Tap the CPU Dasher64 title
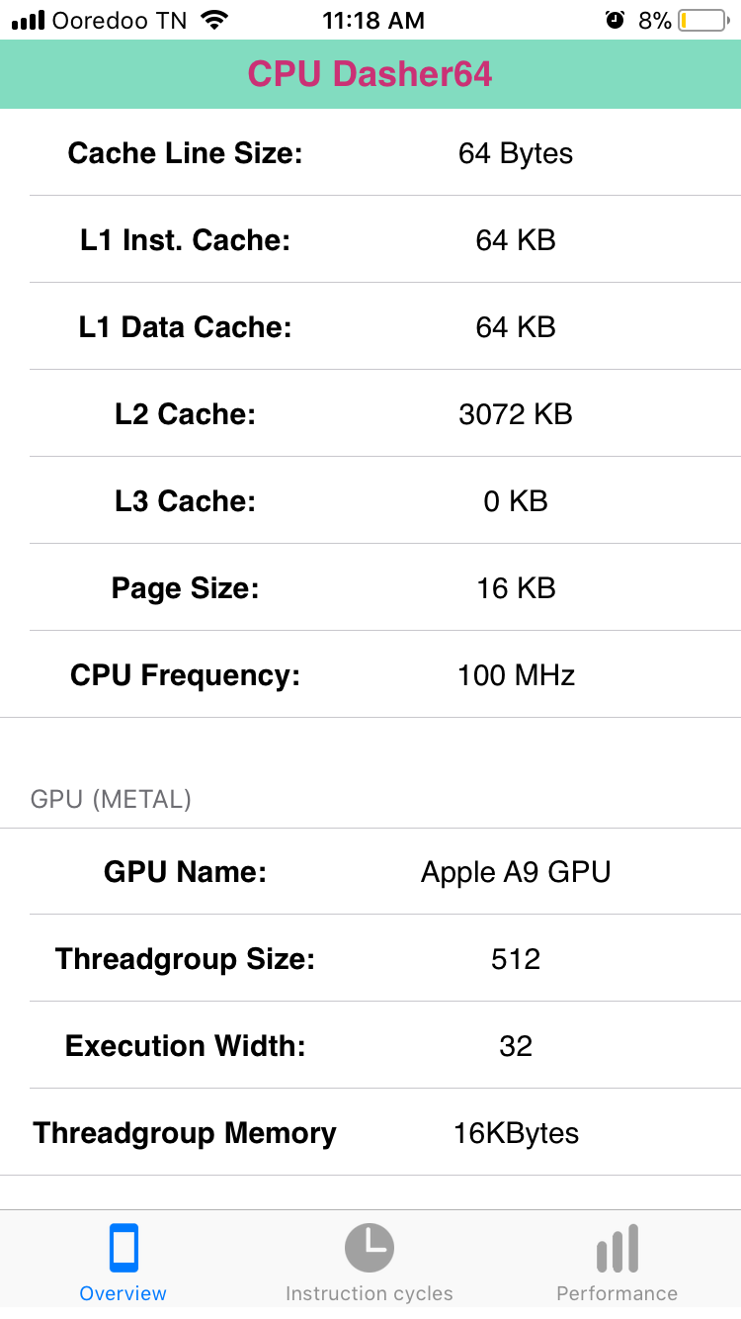 click(370, 74)
